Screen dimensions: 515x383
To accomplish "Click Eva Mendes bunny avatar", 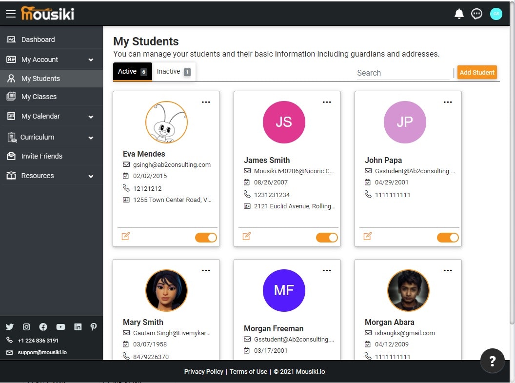I will pyautogui.click(x=166, y=122).
